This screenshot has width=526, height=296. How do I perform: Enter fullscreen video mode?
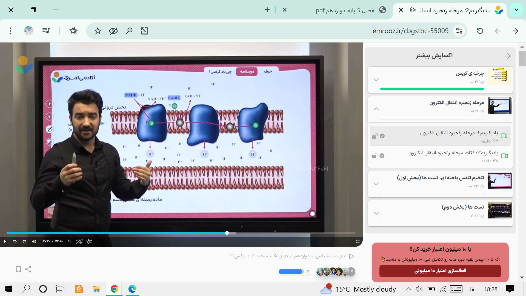(x=358, y=241)
